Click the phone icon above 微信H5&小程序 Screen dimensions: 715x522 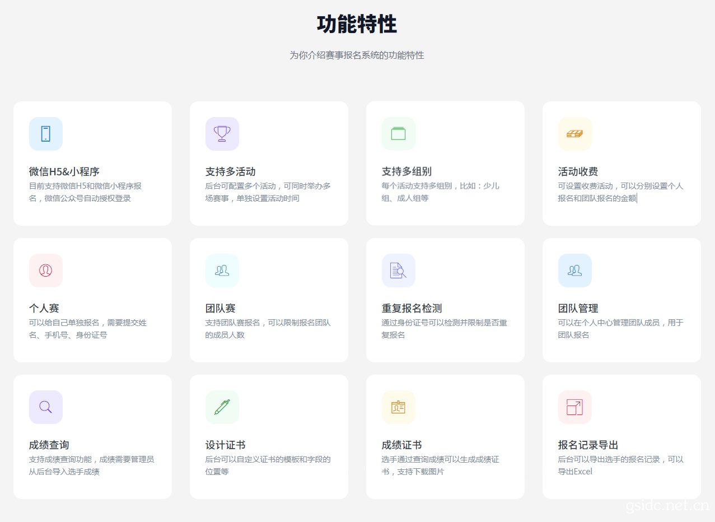[x=46, y=134]
